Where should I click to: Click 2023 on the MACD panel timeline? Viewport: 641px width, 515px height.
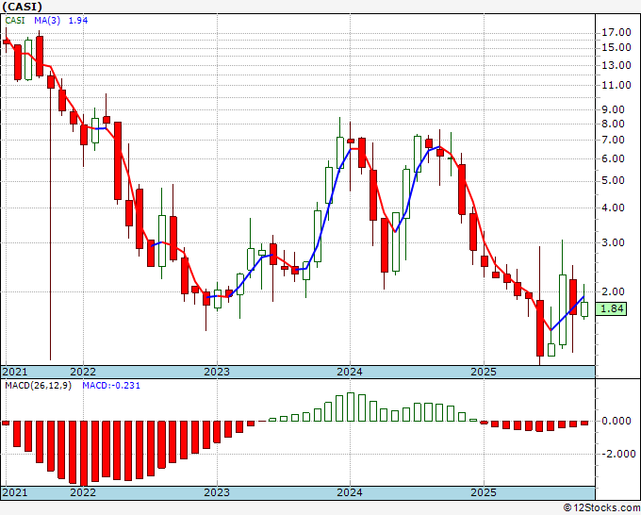point(217,492)
